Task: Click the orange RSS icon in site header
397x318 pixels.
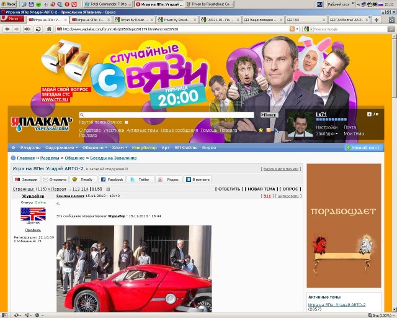Action: tap(269, 130)
